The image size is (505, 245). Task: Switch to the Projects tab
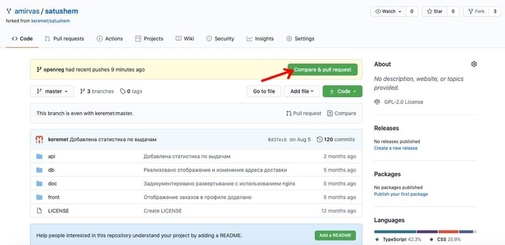[149, 39]
